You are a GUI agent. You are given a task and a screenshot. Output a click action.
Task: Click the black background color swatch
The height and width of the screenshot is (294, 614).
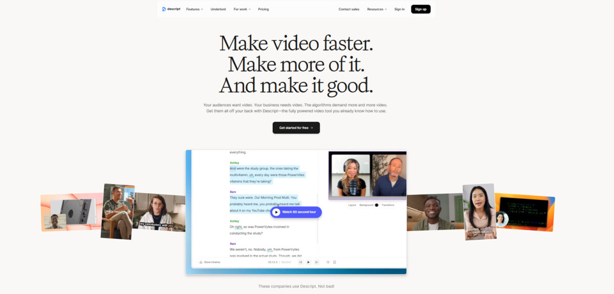(377, 205)
